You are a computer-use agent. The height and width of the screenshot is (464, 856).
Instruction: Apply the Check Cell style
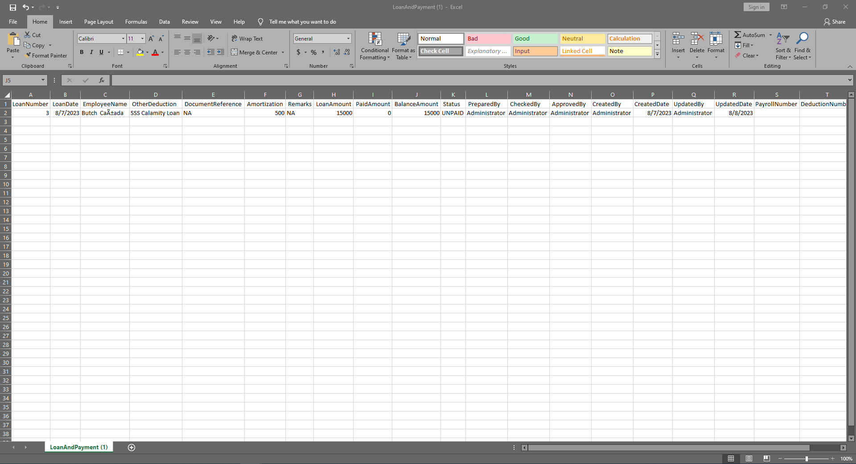pos(440,51)
